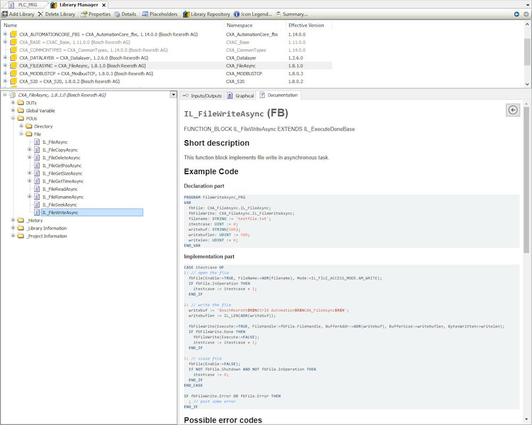Click the Add Library toolbar icon

pos(5,14)
